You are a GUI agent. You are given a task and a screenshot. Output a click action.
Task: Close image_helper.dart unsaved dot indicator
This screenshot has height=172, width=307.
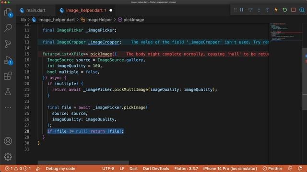[x=111, y=11]
